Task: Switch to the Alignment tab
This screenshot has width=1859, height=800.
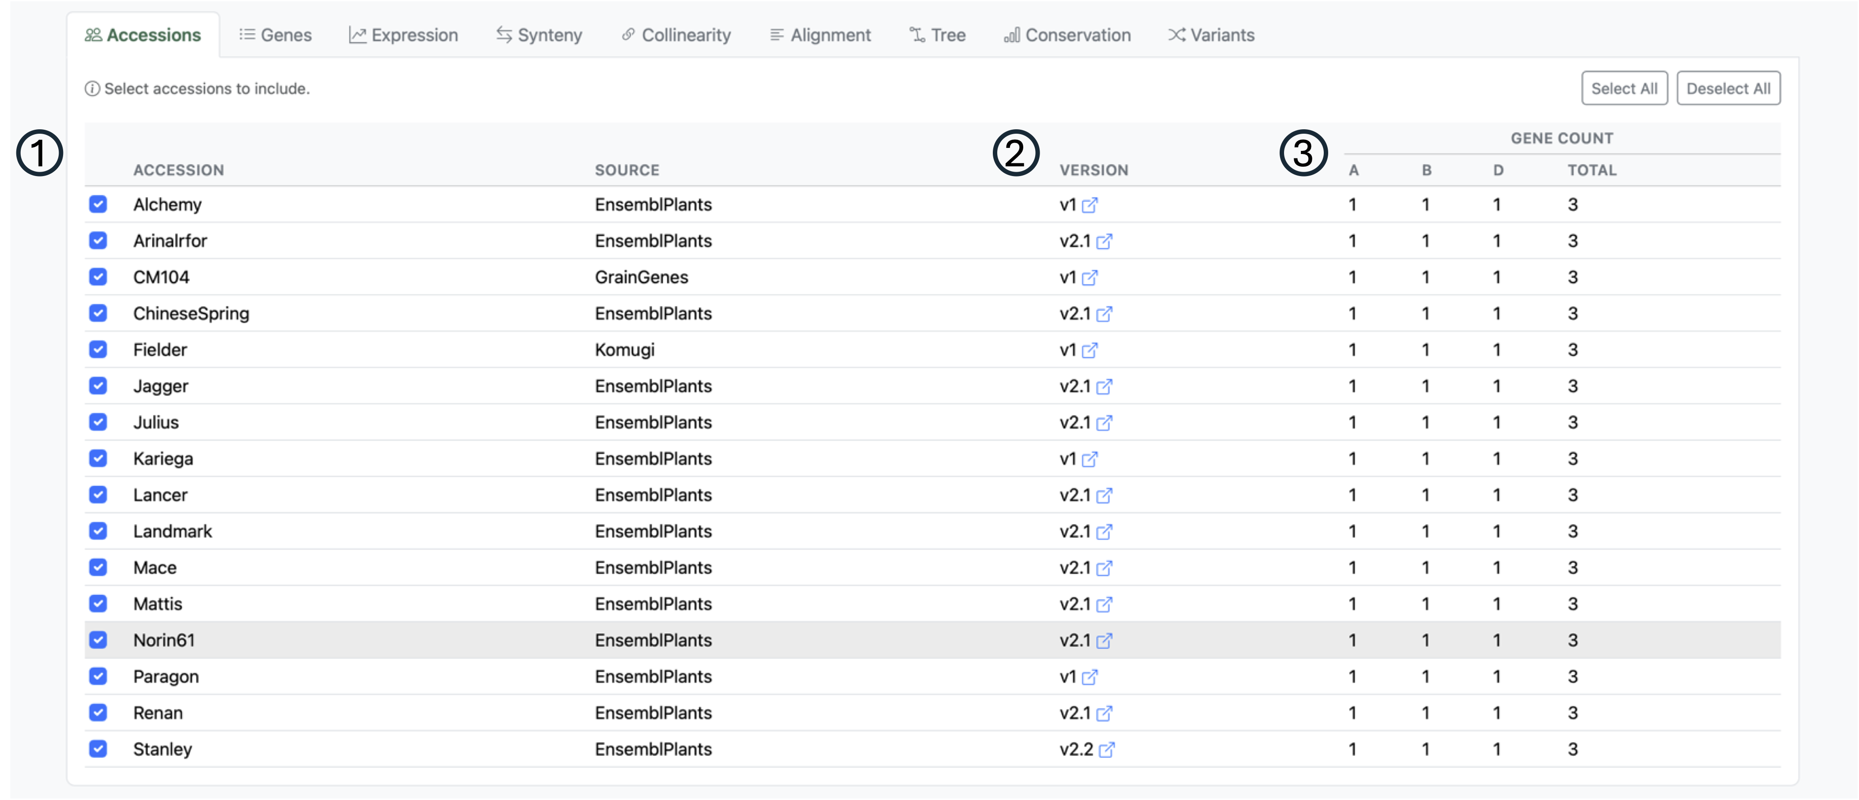Action: pyautogui.click(x=821, y=34)
